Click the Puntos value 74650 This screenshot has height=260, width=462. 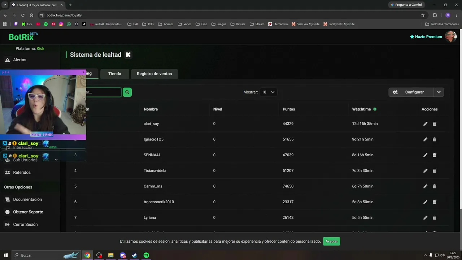click(x=288, y=186)
